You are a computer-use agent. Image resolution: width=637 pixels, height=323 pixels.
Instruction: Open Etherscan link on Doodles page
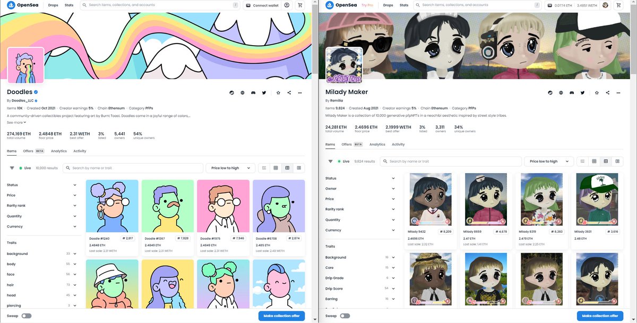(231, 92)
